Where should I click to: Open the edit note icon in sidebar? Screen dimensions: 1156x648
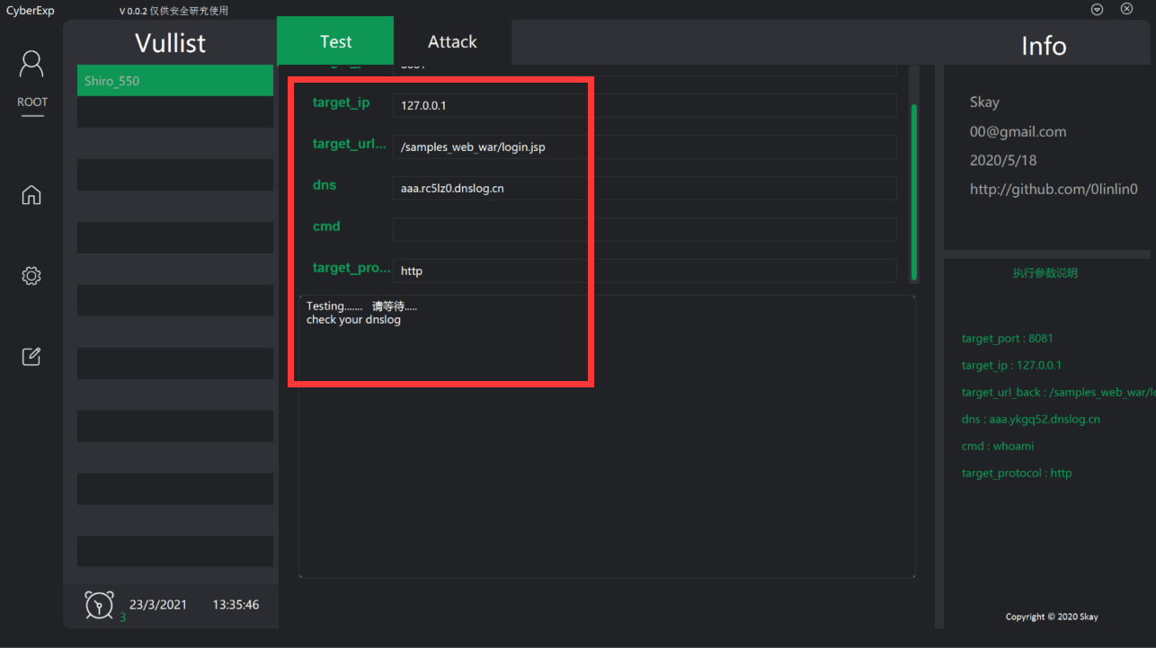pyautogui.click(x=31, y=357)
